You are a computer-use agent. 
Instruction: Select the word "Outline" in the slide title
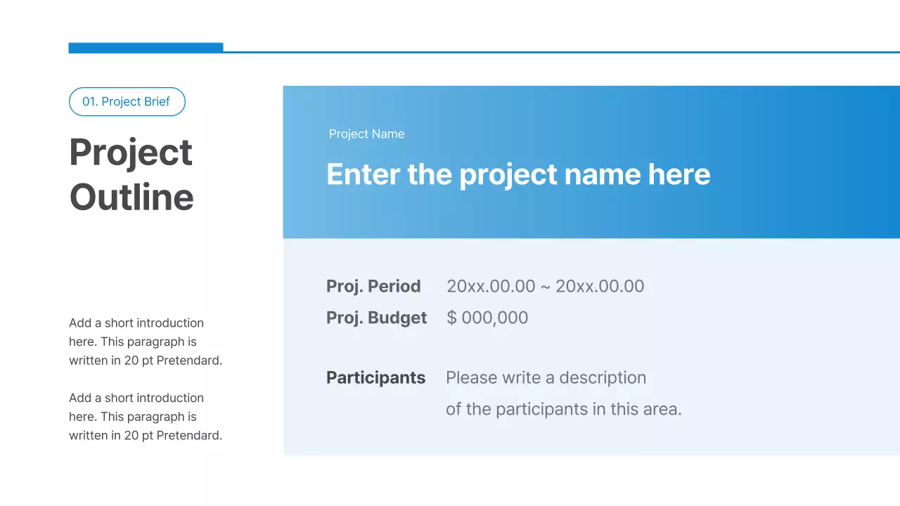[x=131, y=197]
